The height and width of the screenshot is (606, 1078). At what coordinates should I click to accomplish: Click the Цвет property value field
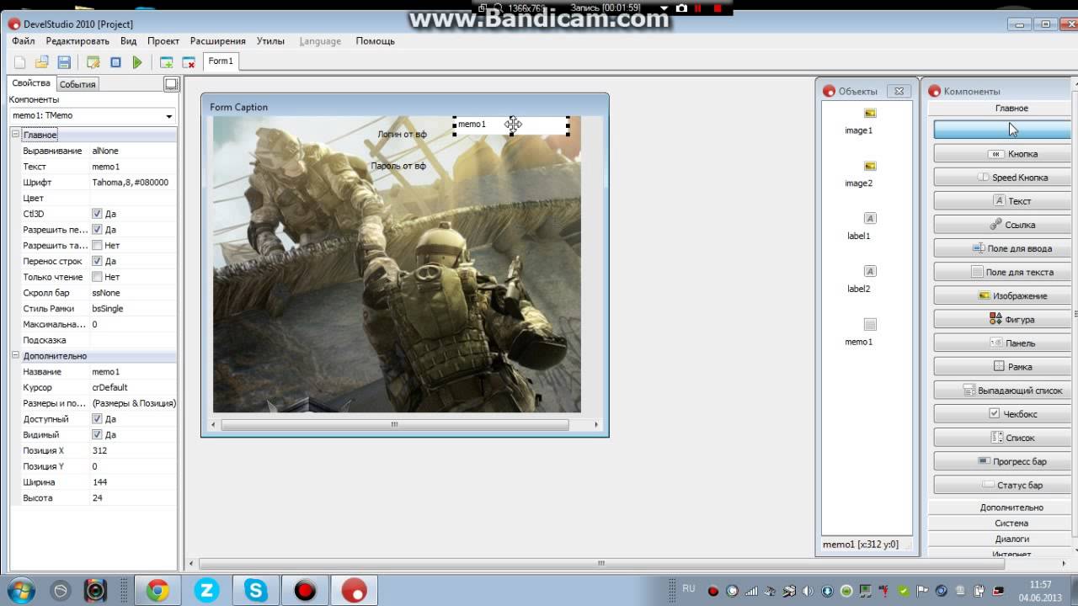[x=133, y=198]
